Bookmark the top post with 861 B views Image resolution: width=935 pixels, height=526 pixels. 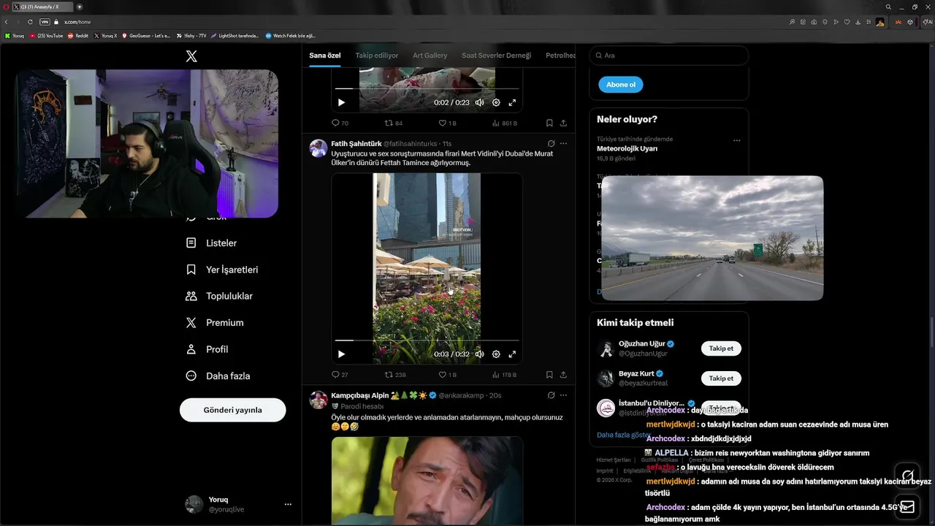549,123
